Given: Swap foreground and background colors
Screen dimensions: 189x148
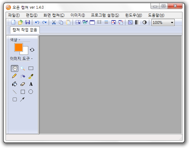Looking at the screenshot, I should pos(32,50).
